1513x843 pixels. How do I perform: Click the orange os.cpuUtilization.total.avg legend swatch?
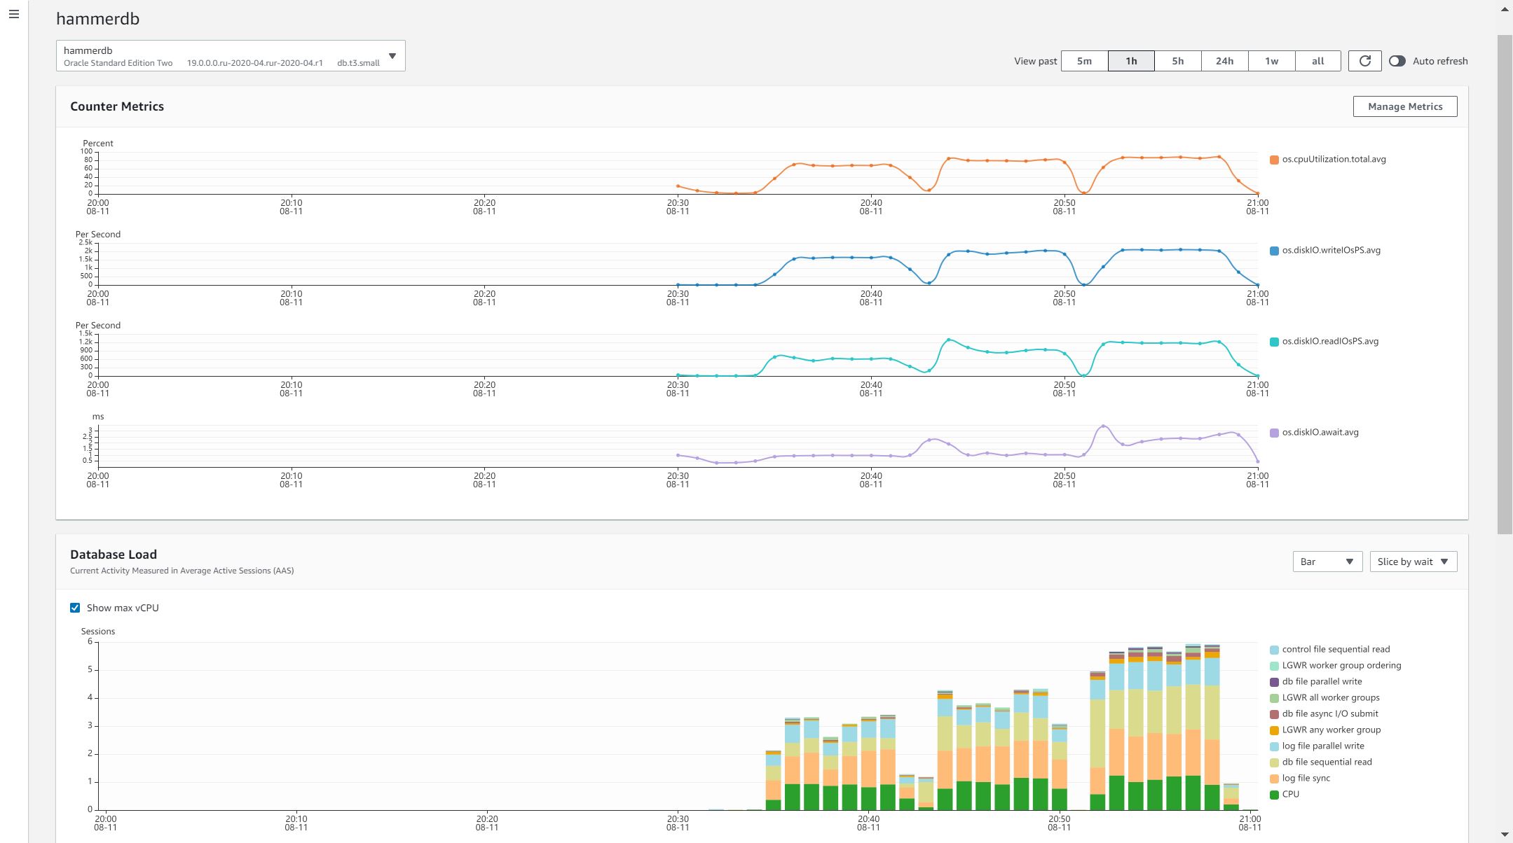point(1274,160)
